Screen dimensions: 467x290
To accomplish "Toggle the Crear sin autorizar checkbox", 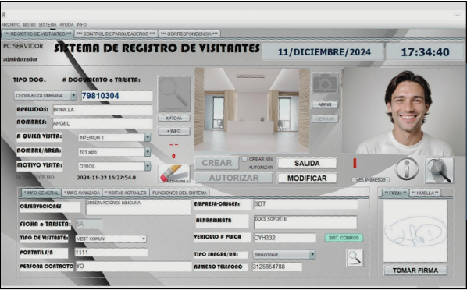I will click(x=244, y=159).
